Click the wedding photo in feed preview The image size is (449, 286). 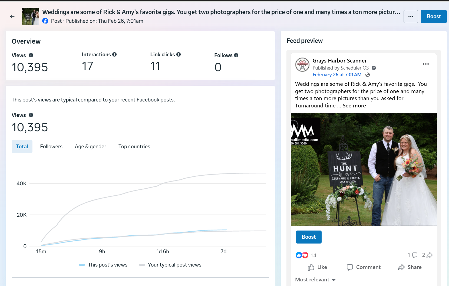point(364,169)
